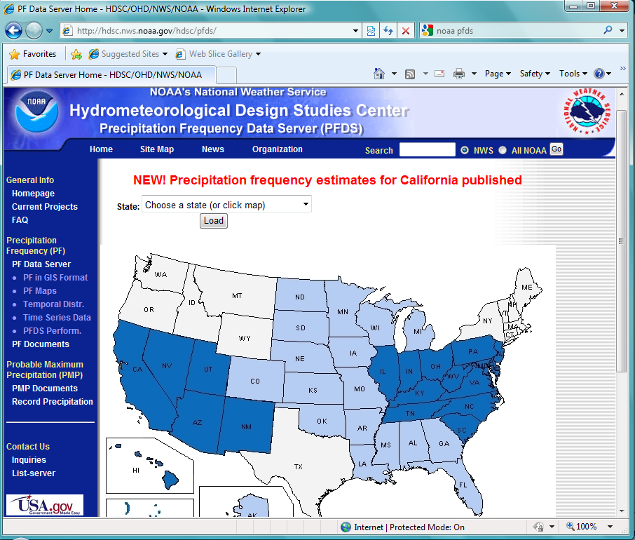The image size is (635, 540).
Task: Click the Home house icon in the command bar
Action: tap(379, 74)
